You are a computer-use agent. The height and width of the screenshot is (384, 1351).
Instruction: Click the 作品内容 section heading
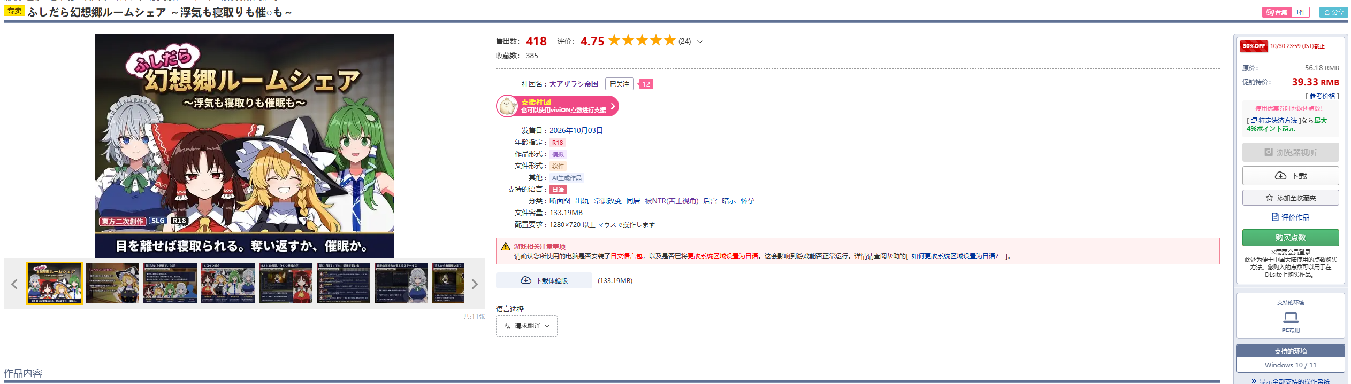(x=23, y=373)
